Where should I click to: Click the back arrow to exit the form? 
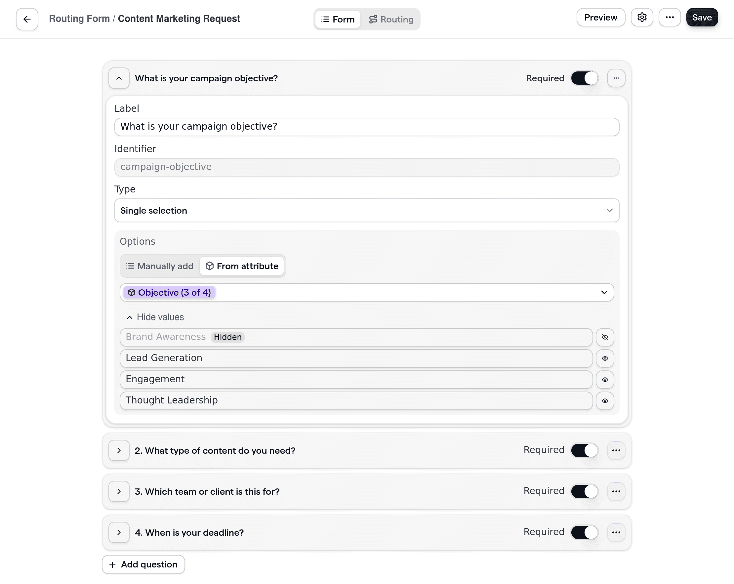click(x=26, y=19)
